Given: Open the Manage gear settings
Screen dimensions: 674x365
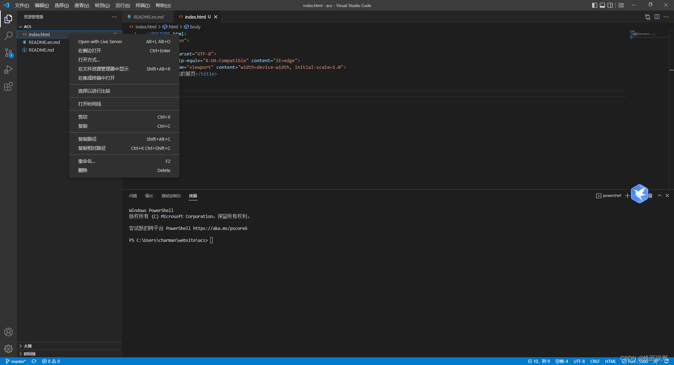Looking at the screenshot, I should point(8,349).
